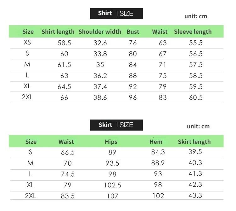Select the 96 bust value
The width and height of the screenshot is (236, 211).
(x=133, y=97)
